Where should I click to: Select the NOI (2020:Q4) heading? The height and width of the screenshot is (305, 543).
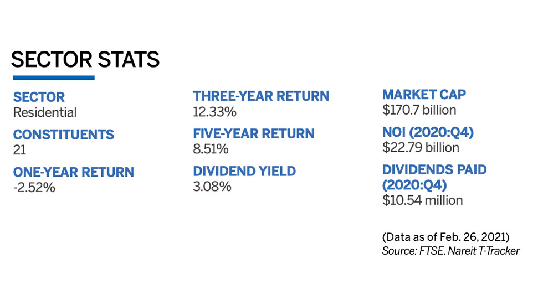[429, 132]
